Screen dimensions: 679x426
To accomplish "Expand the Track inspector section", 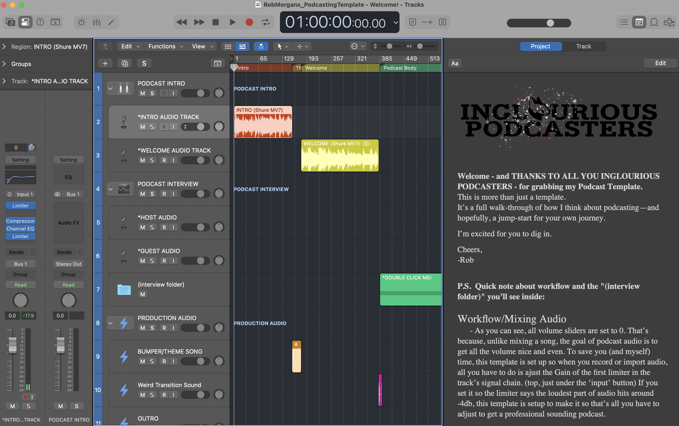I will pyautogui.click(x=4, y=81).
